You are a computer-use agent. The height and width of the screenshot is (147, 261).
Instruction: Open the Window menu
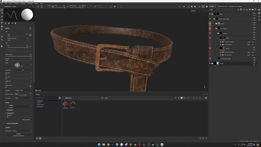[16, 4]
